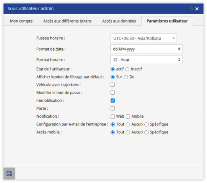Uncheck the Immoblisation checkbox
The height and width of the screenshot is (183, 207).
pos(113,101)
